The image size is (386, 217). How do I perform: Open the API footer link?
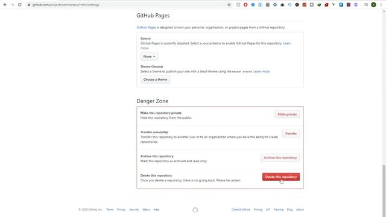pyautogui.click(x=268, y=210)
